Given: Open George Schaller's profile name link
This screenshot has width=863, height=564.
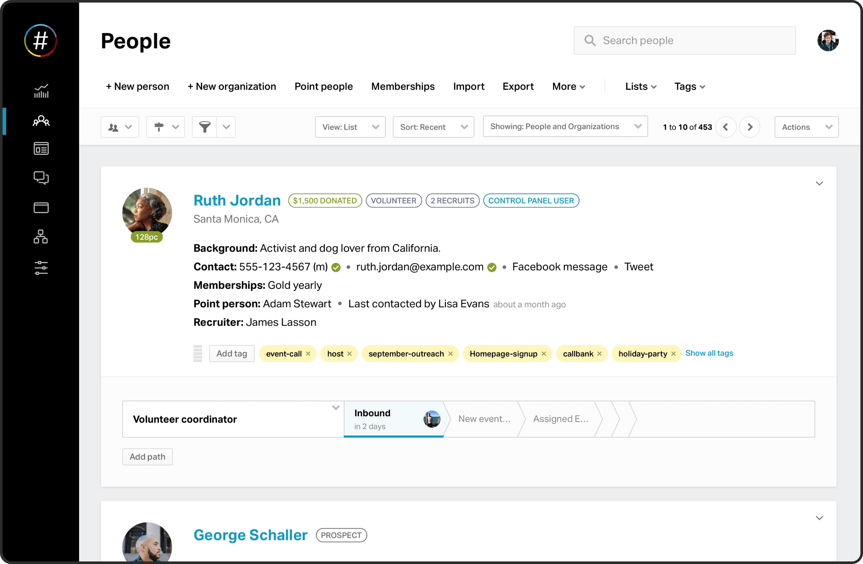Looking at the screenshot, I should click(250, 535).
